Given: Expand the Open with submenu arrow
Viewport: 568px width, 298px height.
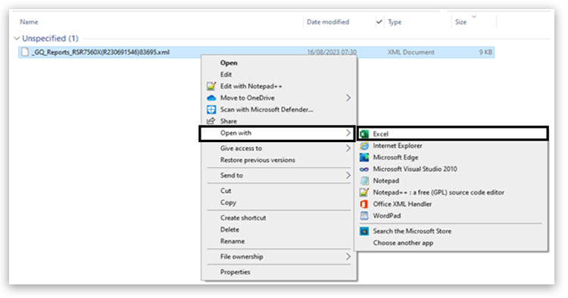Looking at the screenshot, I should pos(348,133).
